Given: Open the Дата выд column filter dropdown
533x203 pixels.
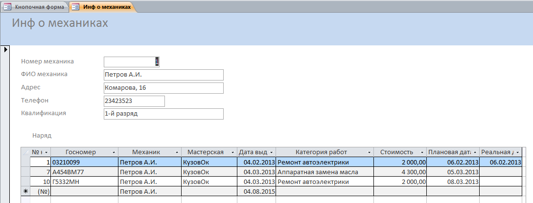Looking at the screenshot, I should [271, 153].
